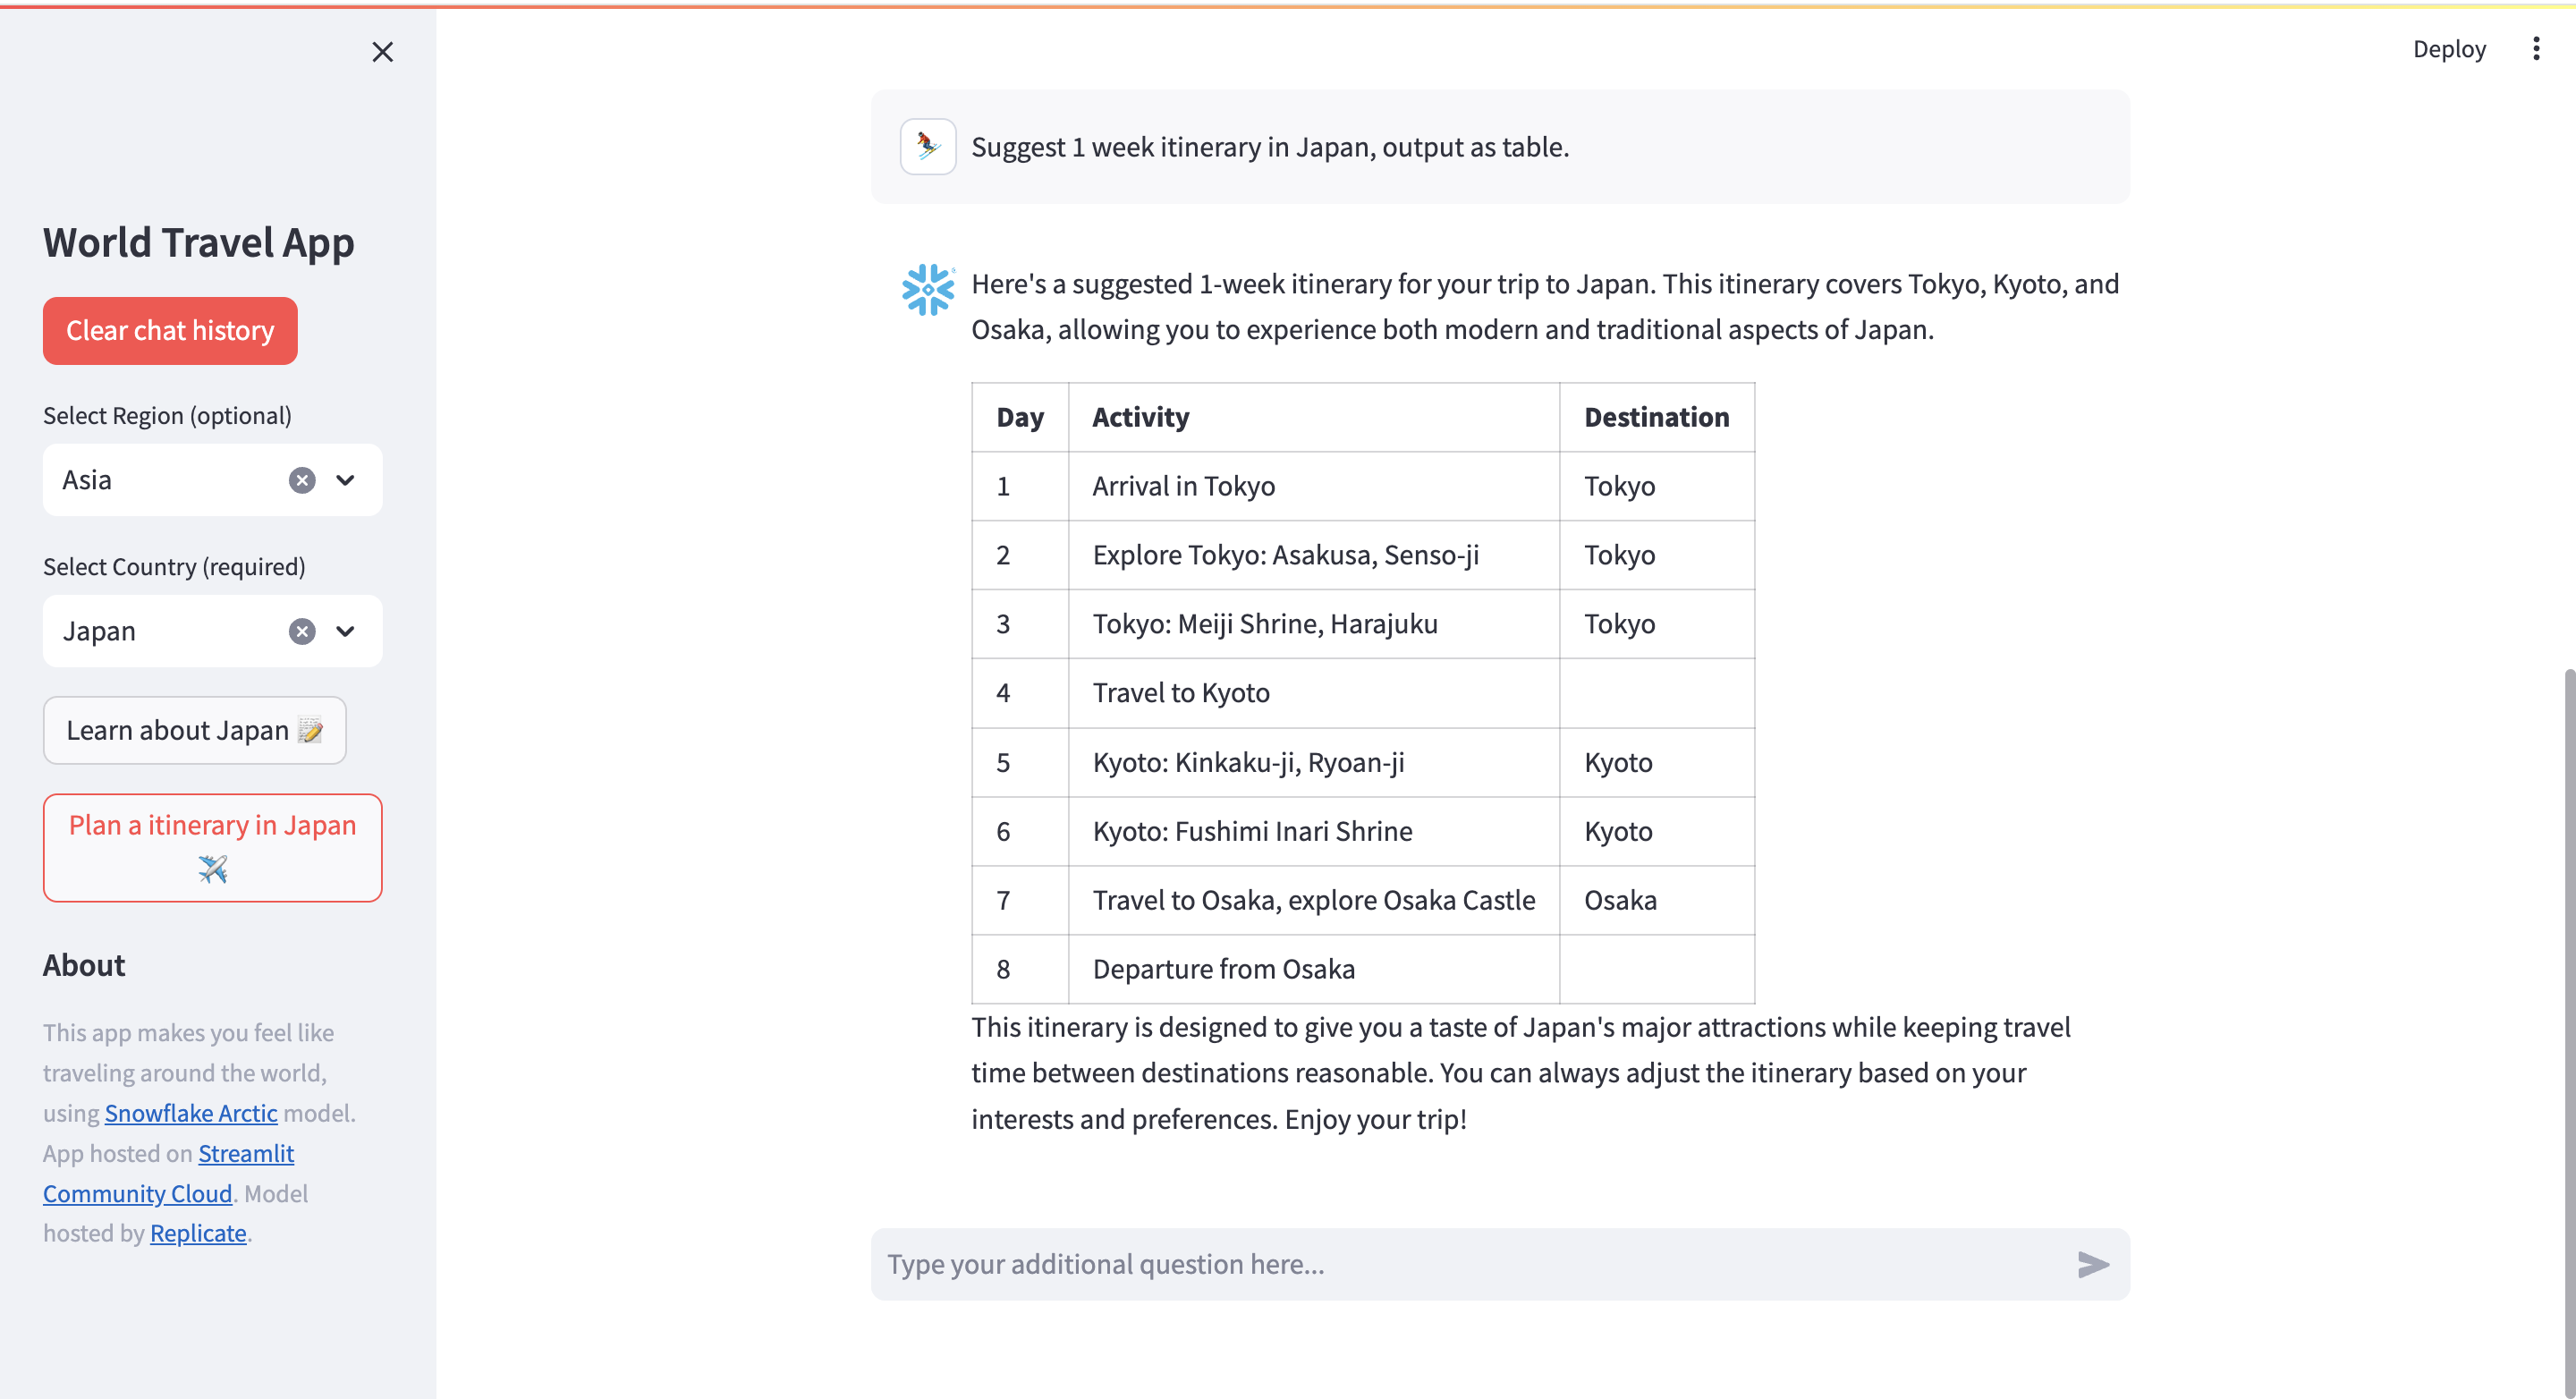Clear the Asia region selection

[302, 480]
